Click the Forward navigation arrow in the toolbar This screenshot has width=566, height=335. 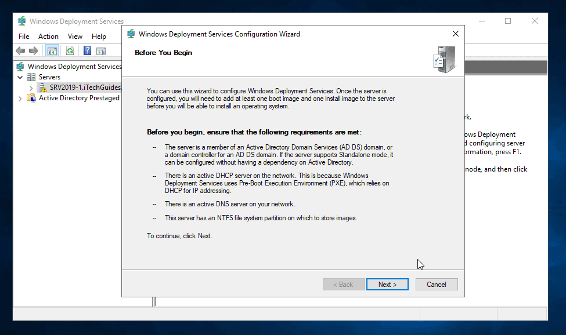[x=33, y=50]
